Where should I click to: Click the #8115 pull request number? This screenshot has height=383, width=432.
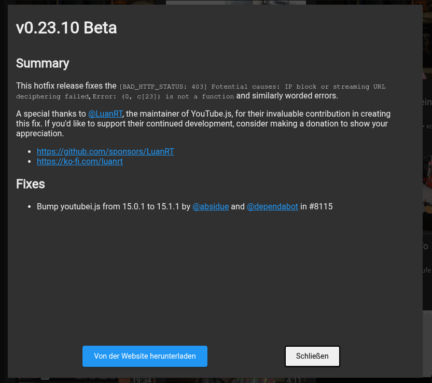[x=321, y=206]
